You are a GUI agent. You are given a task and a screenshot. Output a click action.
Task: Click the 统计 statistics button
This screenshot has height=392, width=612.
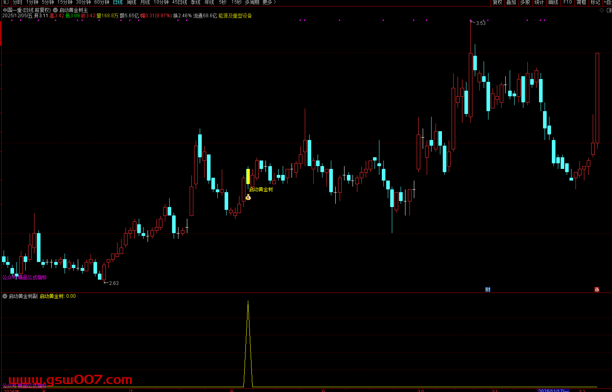click(539, 2)
